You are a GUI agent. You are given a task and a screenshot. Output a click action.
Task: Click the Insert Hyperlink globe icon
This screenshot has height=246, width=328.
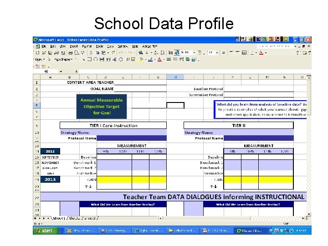[x=141, y=53]
